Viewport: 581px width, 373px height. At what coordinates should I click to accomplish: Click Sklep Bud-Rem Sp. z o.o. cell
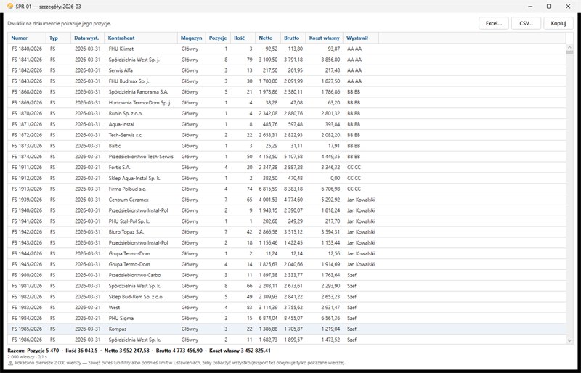(136, 296)
